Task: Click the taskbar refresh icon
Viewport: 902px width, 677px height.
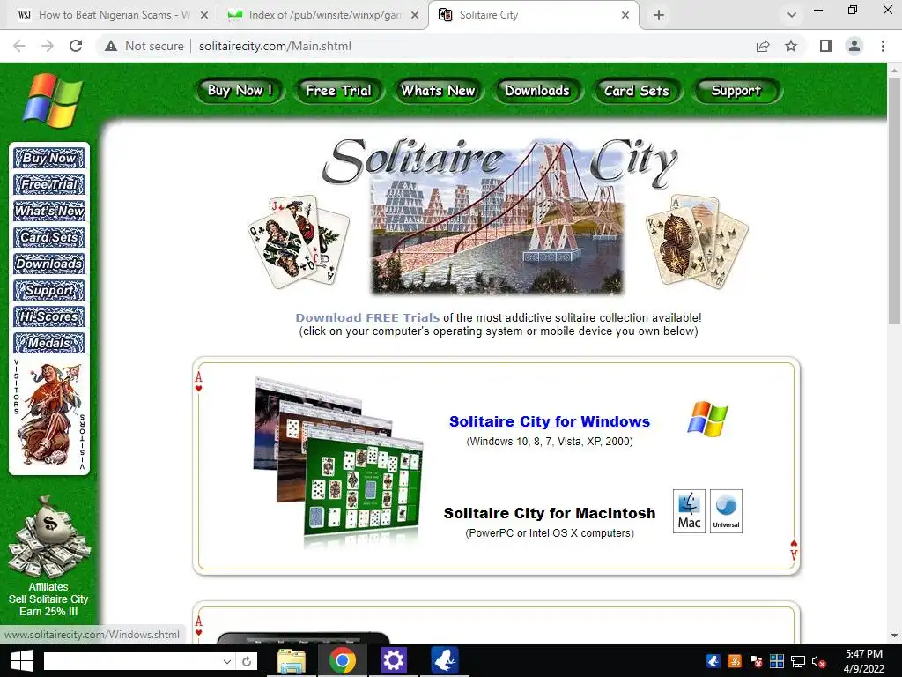Action: [x=247, y=661]
